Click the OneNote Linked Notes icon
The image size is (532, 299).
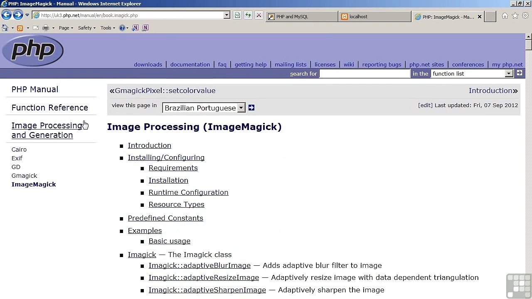pos(145,28)
